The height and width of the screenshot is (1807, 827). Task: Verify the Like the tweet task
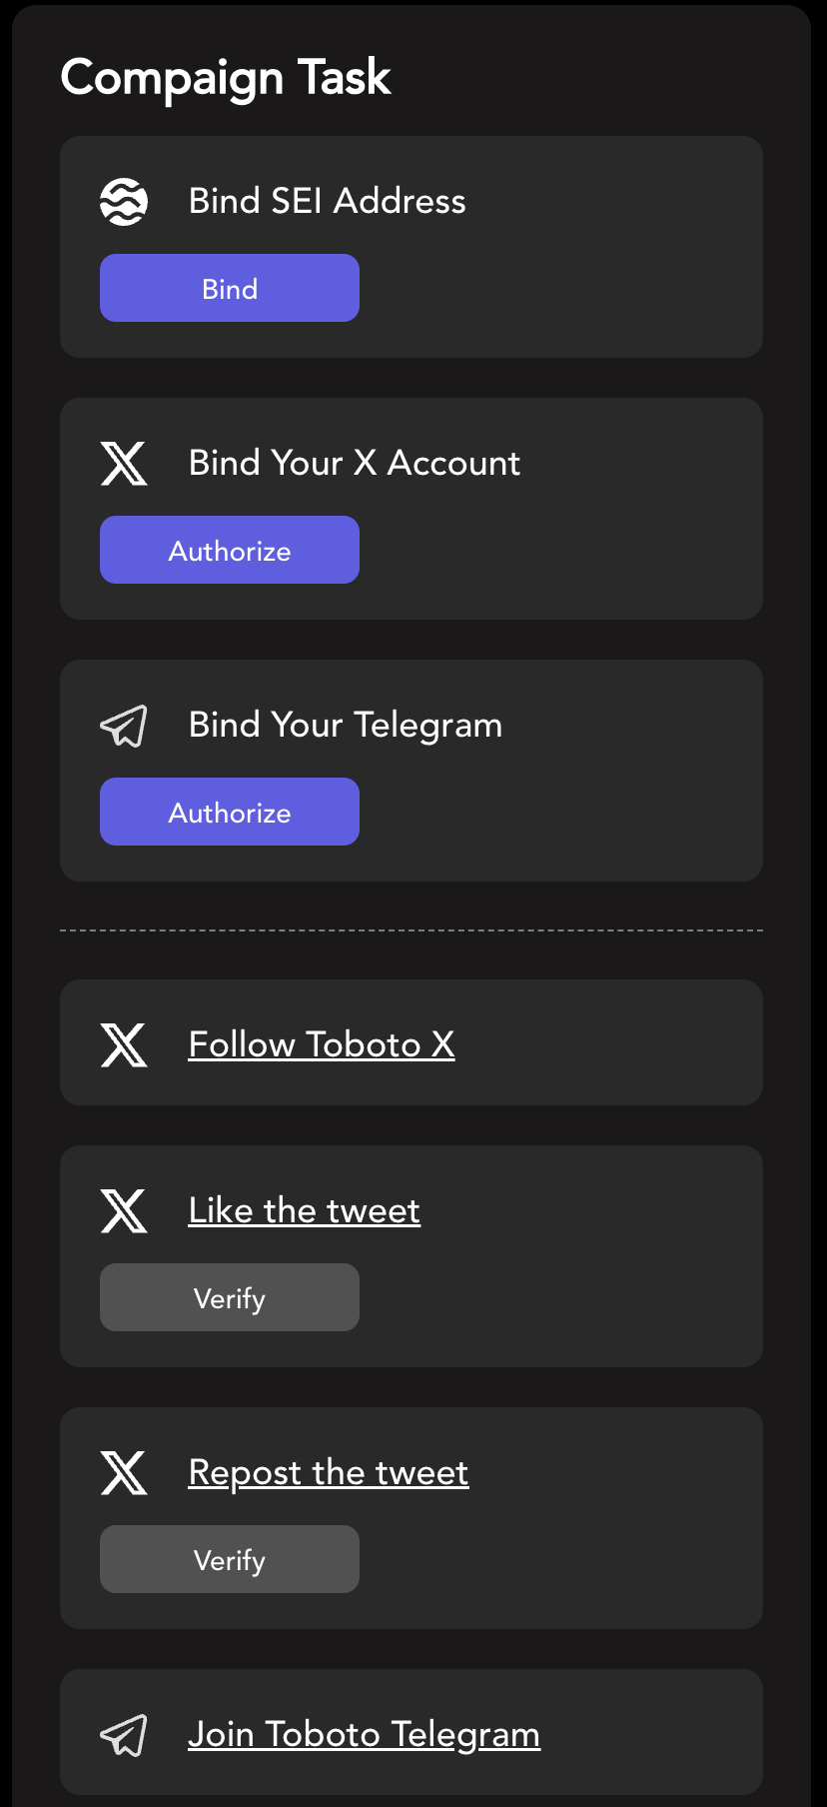click(230, 1298)
